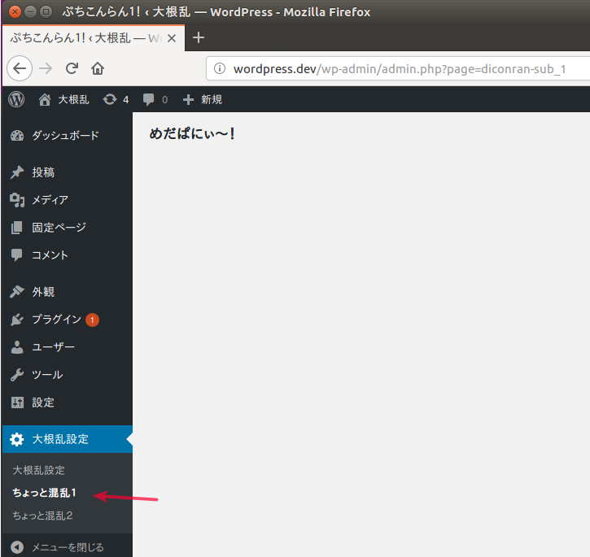Click the browser forward arrow
This screenshot has width=590, height=557.
coord(46,68)
